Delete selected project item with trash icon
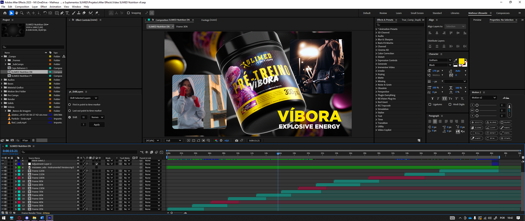 [x=33, y=140]
